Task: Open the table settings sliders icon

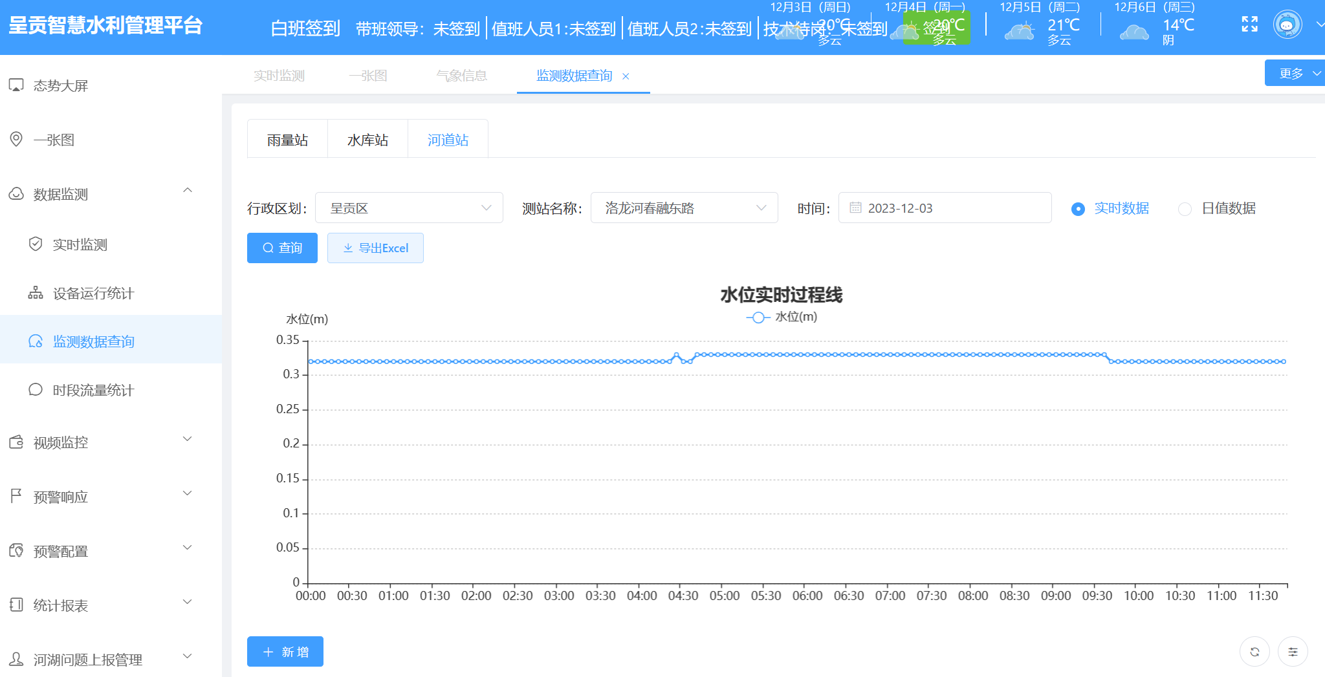Action: point(1293,652)
